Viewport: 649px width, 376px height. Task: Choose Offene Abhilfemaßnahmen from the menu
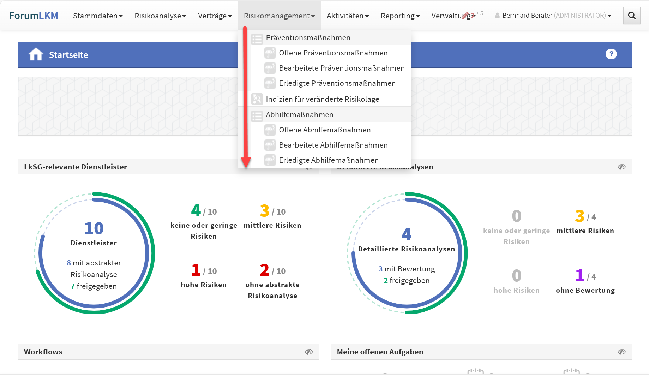coord(325,130)
